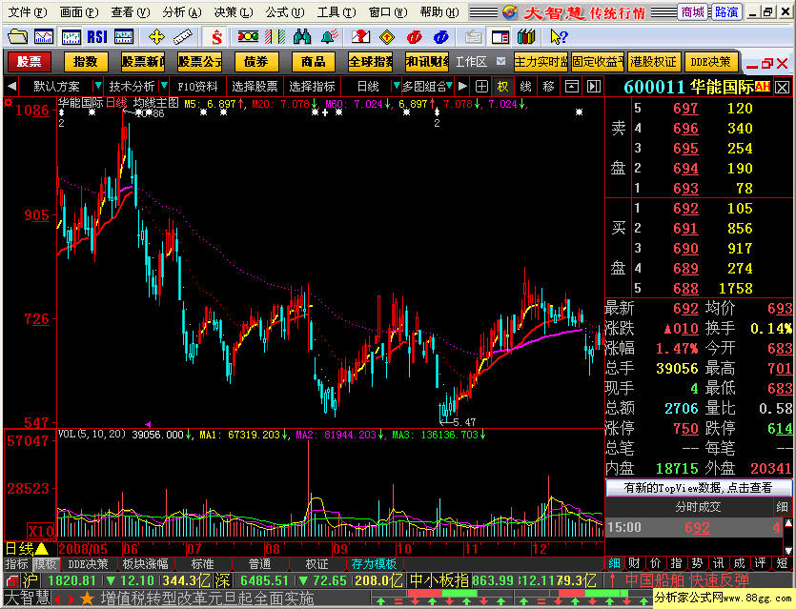Open the books library icon
The width and height of the screenshot is (796, 609).
click(x=526, y=36)
